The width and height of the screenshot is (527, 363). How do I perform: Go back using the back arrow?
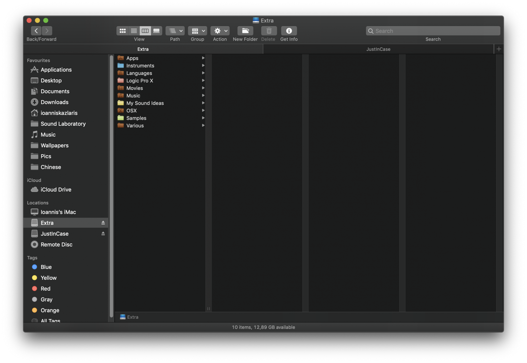[36, 31]
